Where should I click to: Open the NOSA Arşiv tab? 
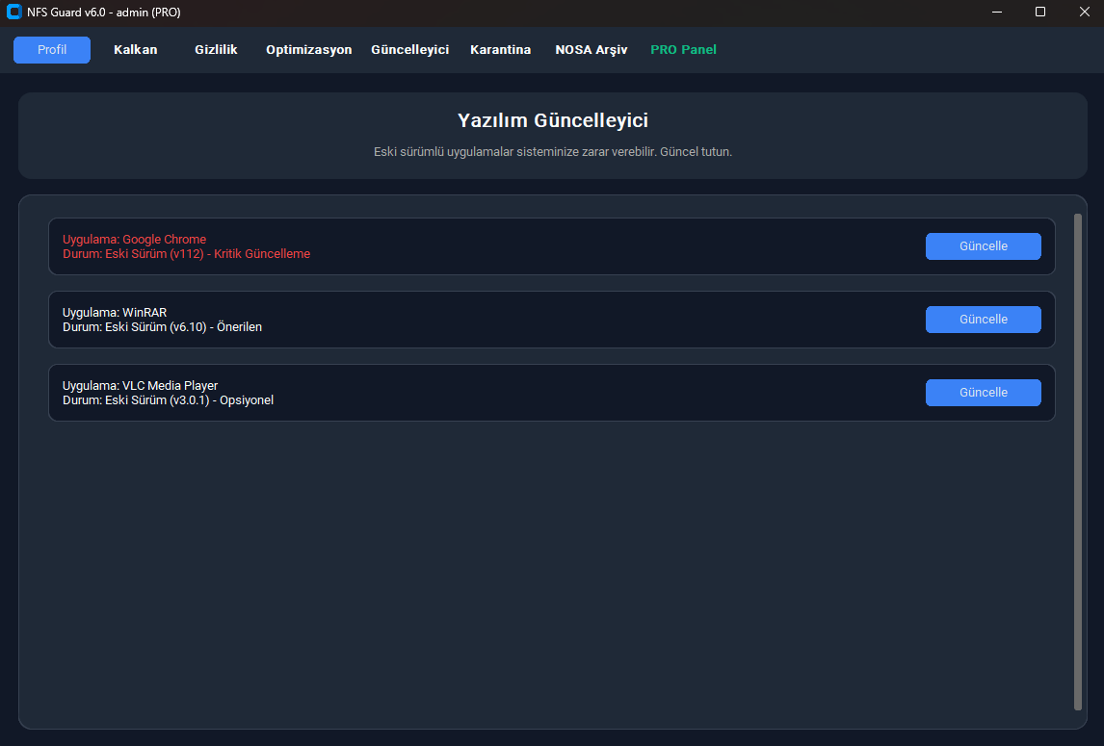[591, 50]
